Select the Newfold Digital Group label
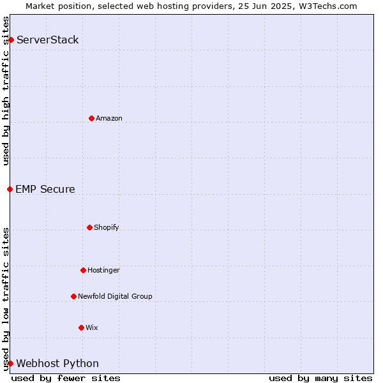Image resolution: width=383 pixels, height=383 pixels. (115, 296)
